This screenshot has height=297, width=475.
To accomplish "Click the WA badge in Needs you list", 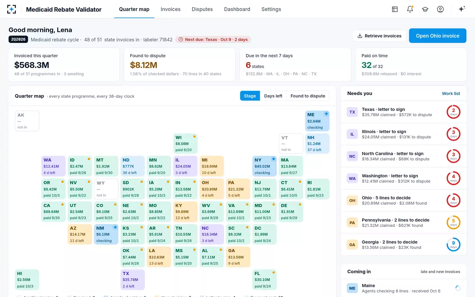I will coord(352,179).
